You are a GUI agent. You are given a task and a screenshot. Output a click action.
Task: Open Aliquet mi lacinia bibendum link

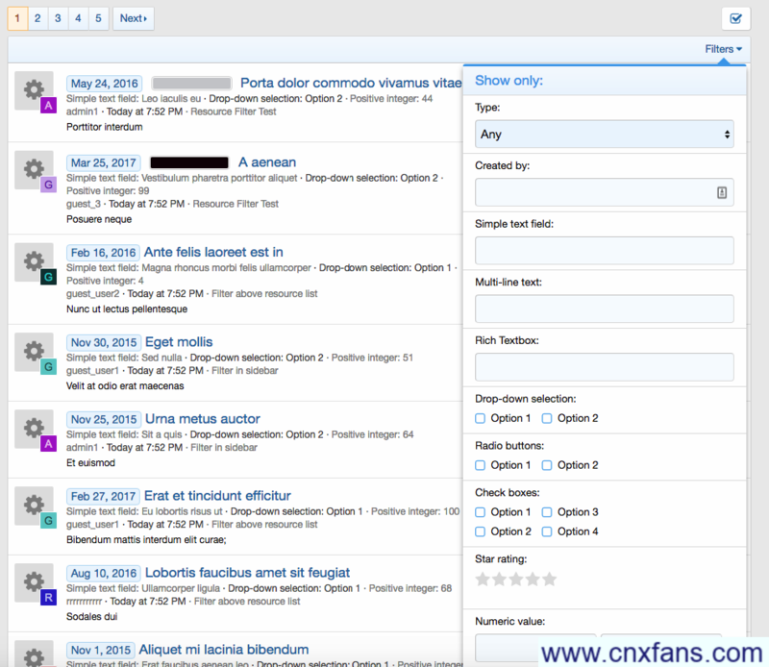pos(224,650)
